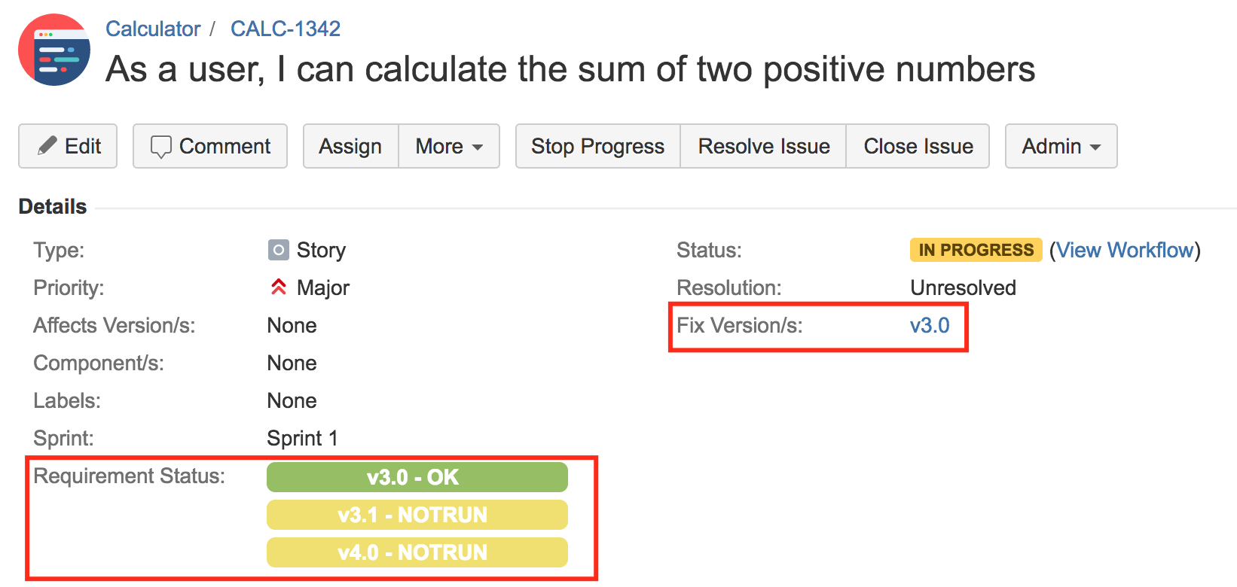Choose the Close Issue button

pyautogui.click(x=918, y=146)
